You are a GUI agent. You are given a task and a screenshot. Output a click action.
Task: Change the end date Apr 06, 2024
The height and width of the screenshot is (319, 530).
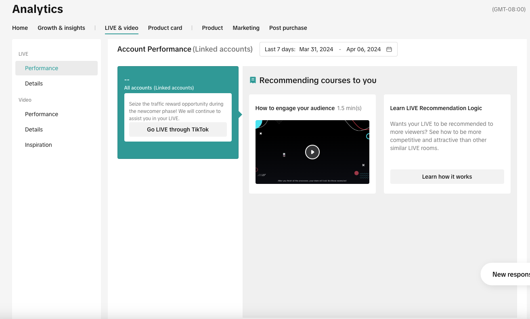coord(363,49)
